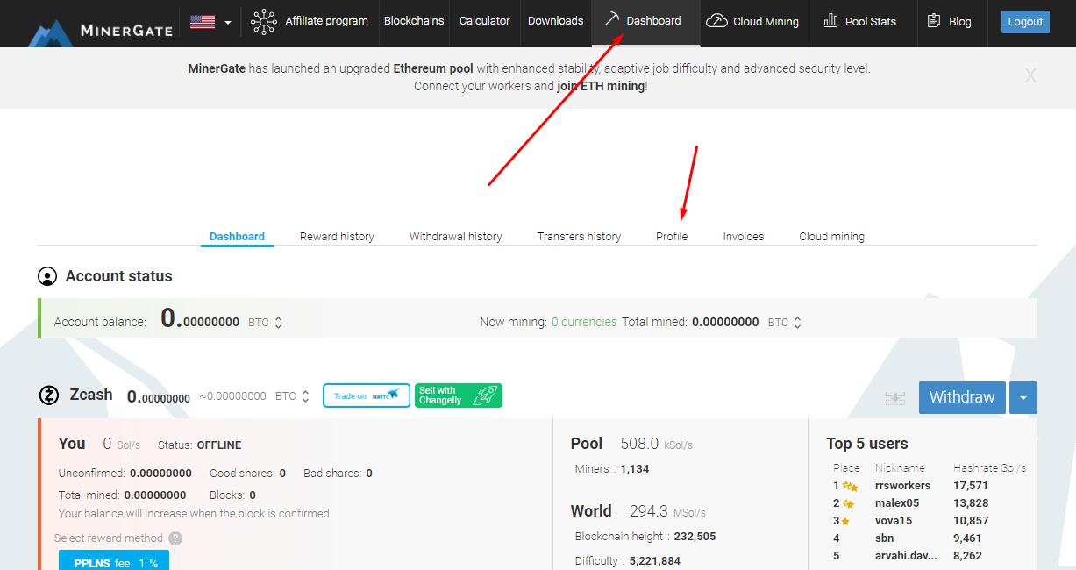Switch to the Dashboard sub-tab
This screenshot has height=570, width=1076.
coord(237,236)
